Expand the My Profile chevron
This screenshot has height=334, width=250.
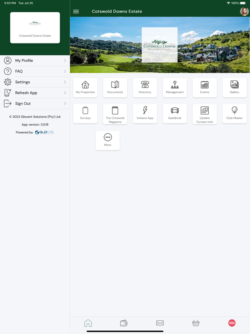point(65,60)
